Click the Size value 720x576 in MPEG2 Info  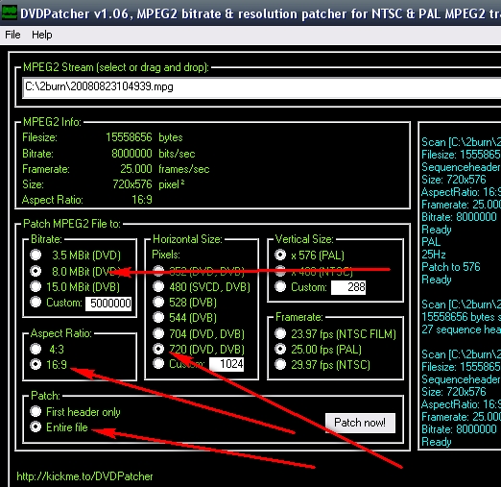click(132, 184)
